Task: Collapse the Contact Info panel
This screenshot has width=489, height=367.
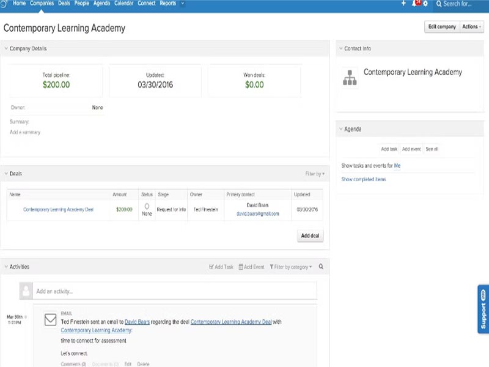Action: 340,49
